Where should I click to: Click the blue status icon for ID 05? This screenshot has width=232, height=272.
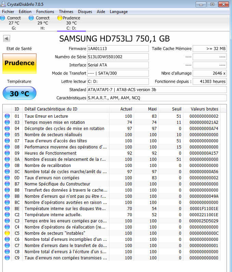pyautogui.click(x=7, y=134)
